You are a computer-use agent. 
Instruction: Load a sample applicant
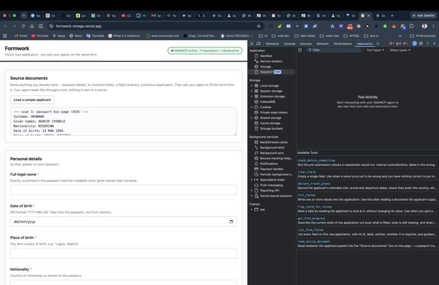(x=32, y=100)
